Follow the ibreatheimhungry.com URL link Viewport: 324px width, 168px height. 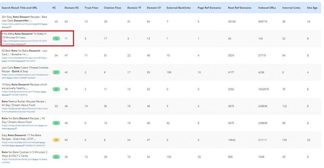[24, 59]
